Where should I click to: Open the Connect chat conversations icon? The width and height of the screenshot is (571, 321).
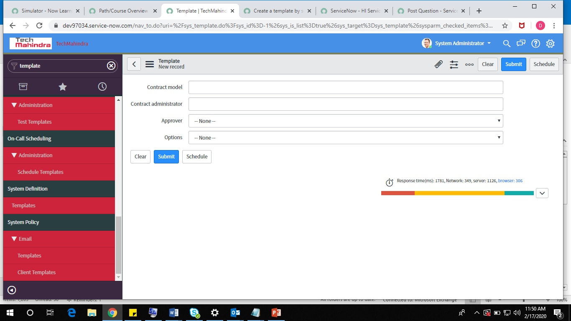click(521, 43)
